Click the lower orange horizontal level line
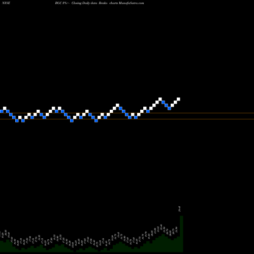 click(x=127, y=119)
